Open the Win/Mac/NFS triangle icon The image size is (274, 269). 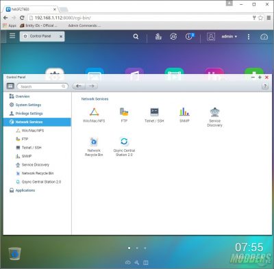point(94,112)
